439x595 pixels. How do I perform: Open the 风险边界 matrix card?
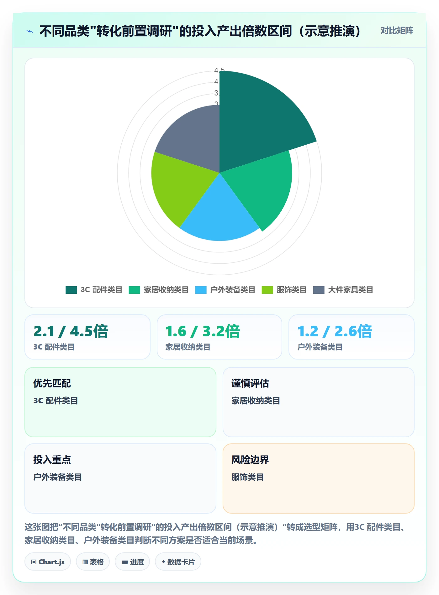pos(319,479)
